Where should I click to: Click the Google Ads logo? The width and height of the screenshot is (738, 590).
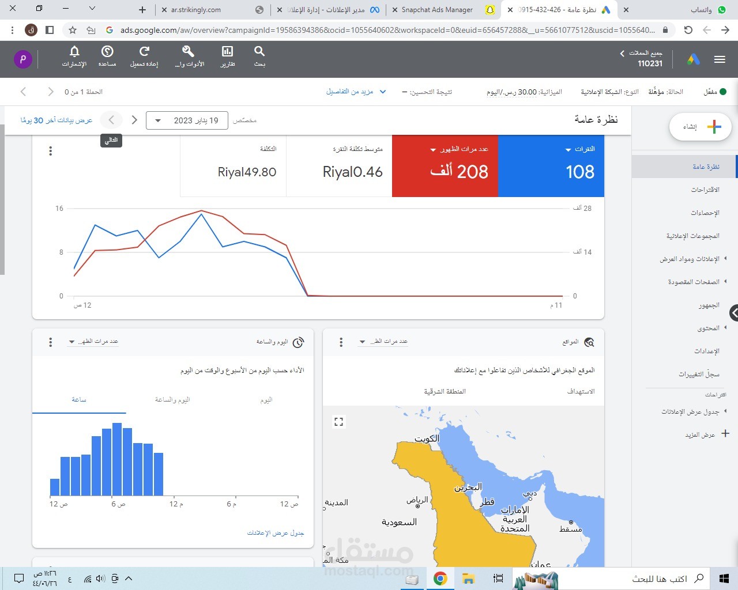694,59
